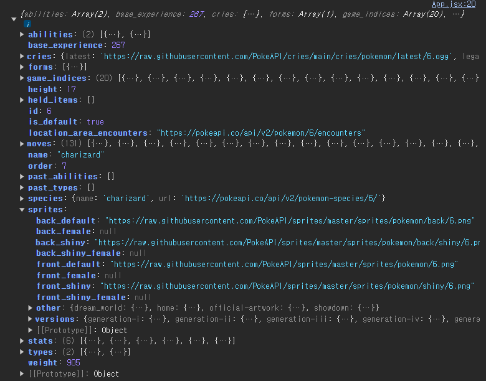486x381 pixels.
Task: Expand the sprites [[Prototype]] entry
Action: (x=31, y=330)
